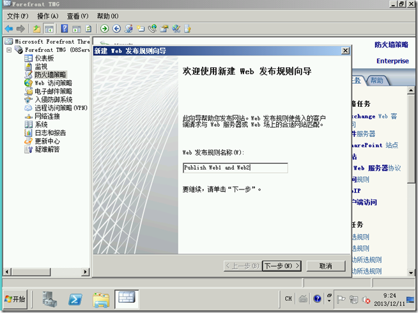Click the create access rule icon with gear
This screenshot has height=313, width=418.
[128, 29]
